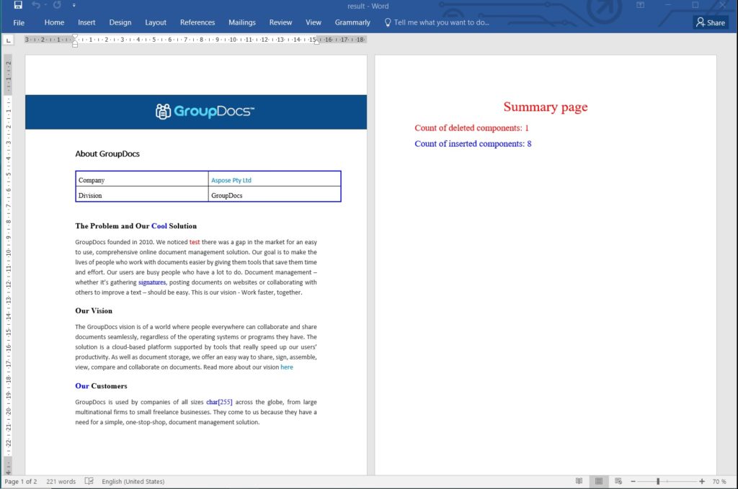Image resolution: width=738 pixels, height=489 pixels.
Task: Click the Share button
Action: (x=711, y=22)
